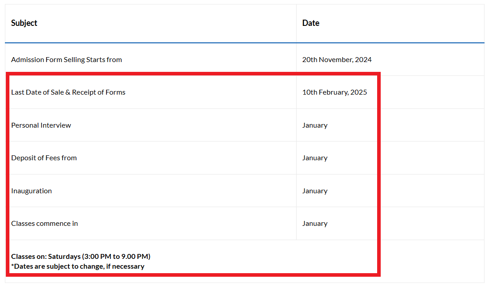493x287 pixels.
Task: Click the 10th February, 2025 date
Action: [x=335, y=92]
